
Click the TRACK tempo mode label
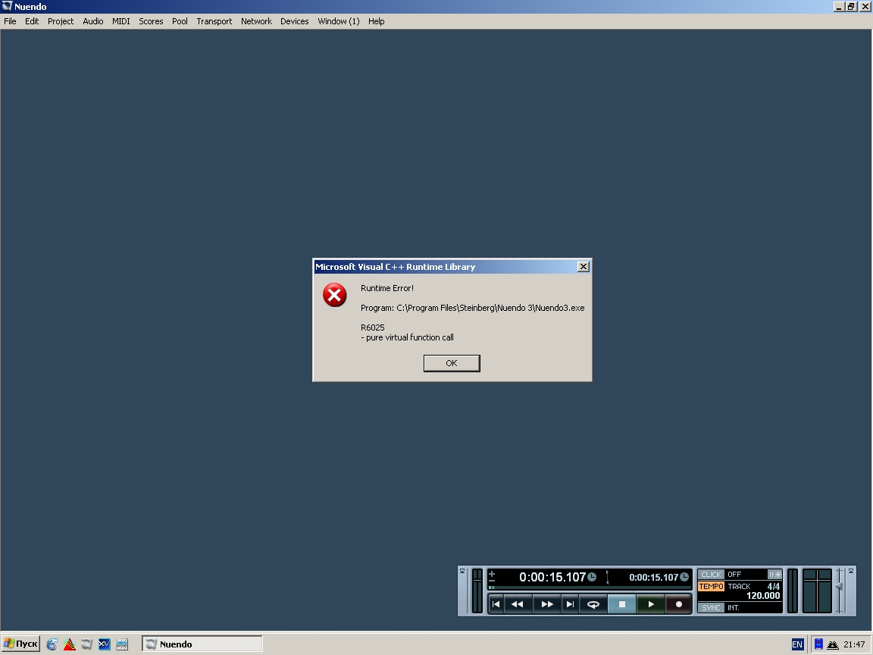point(739,587)
